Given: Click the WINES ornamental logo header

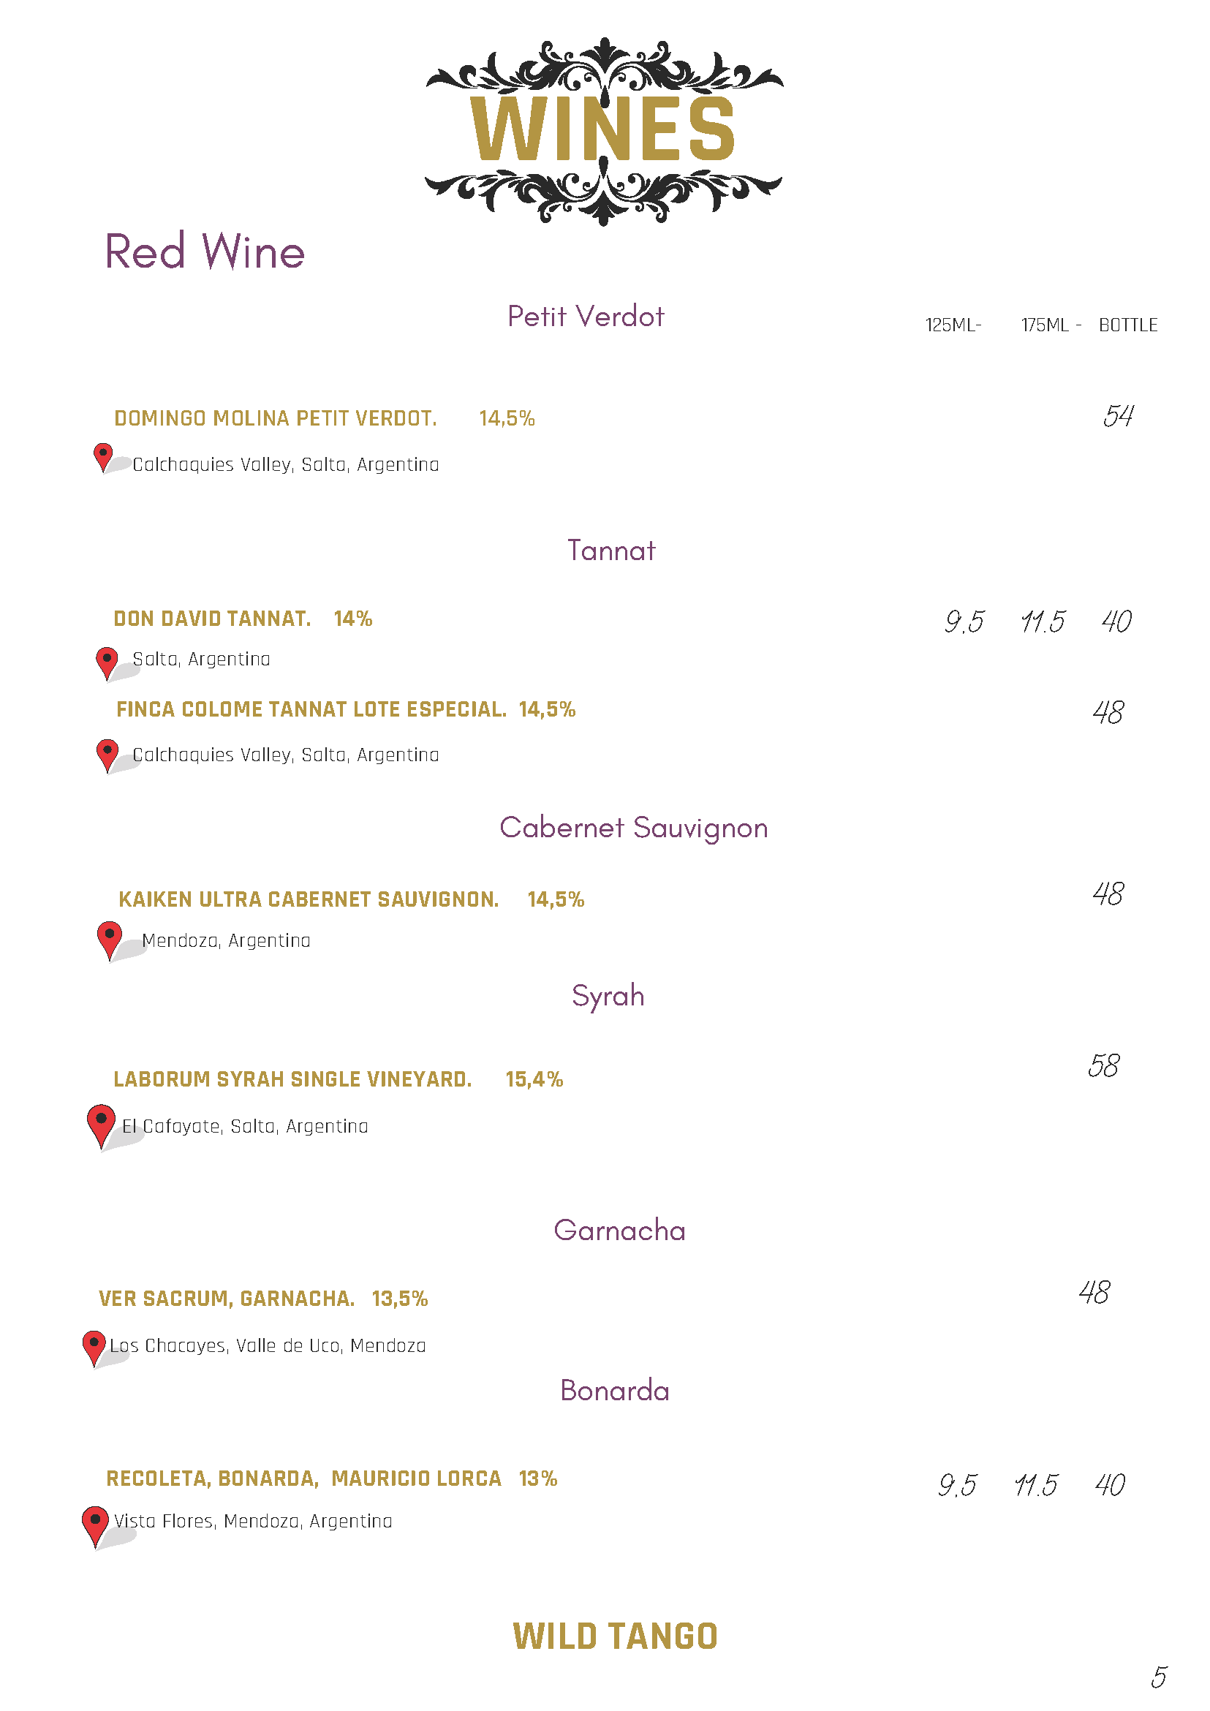Looking at the screenshot, I should [x=603, y=130].
